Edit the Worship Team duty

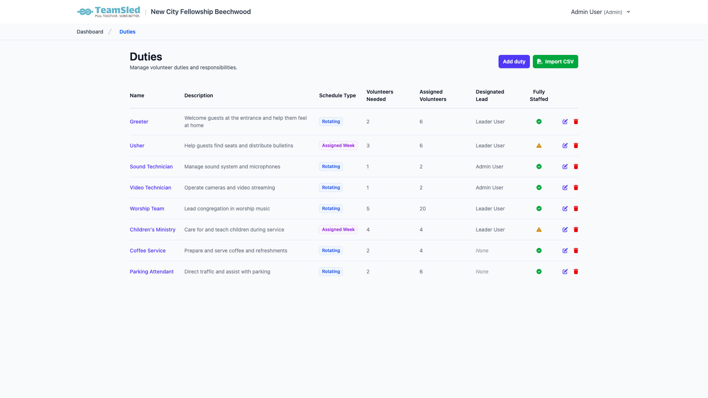pyautogui.click(x=565, y=209)
